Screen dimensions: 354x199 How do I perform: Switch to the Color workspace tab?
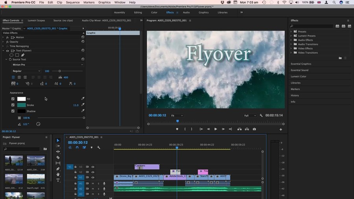154,12
